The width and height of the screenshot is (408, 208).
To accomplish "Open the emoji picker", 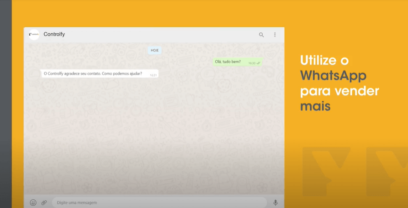I will (33, 203).
